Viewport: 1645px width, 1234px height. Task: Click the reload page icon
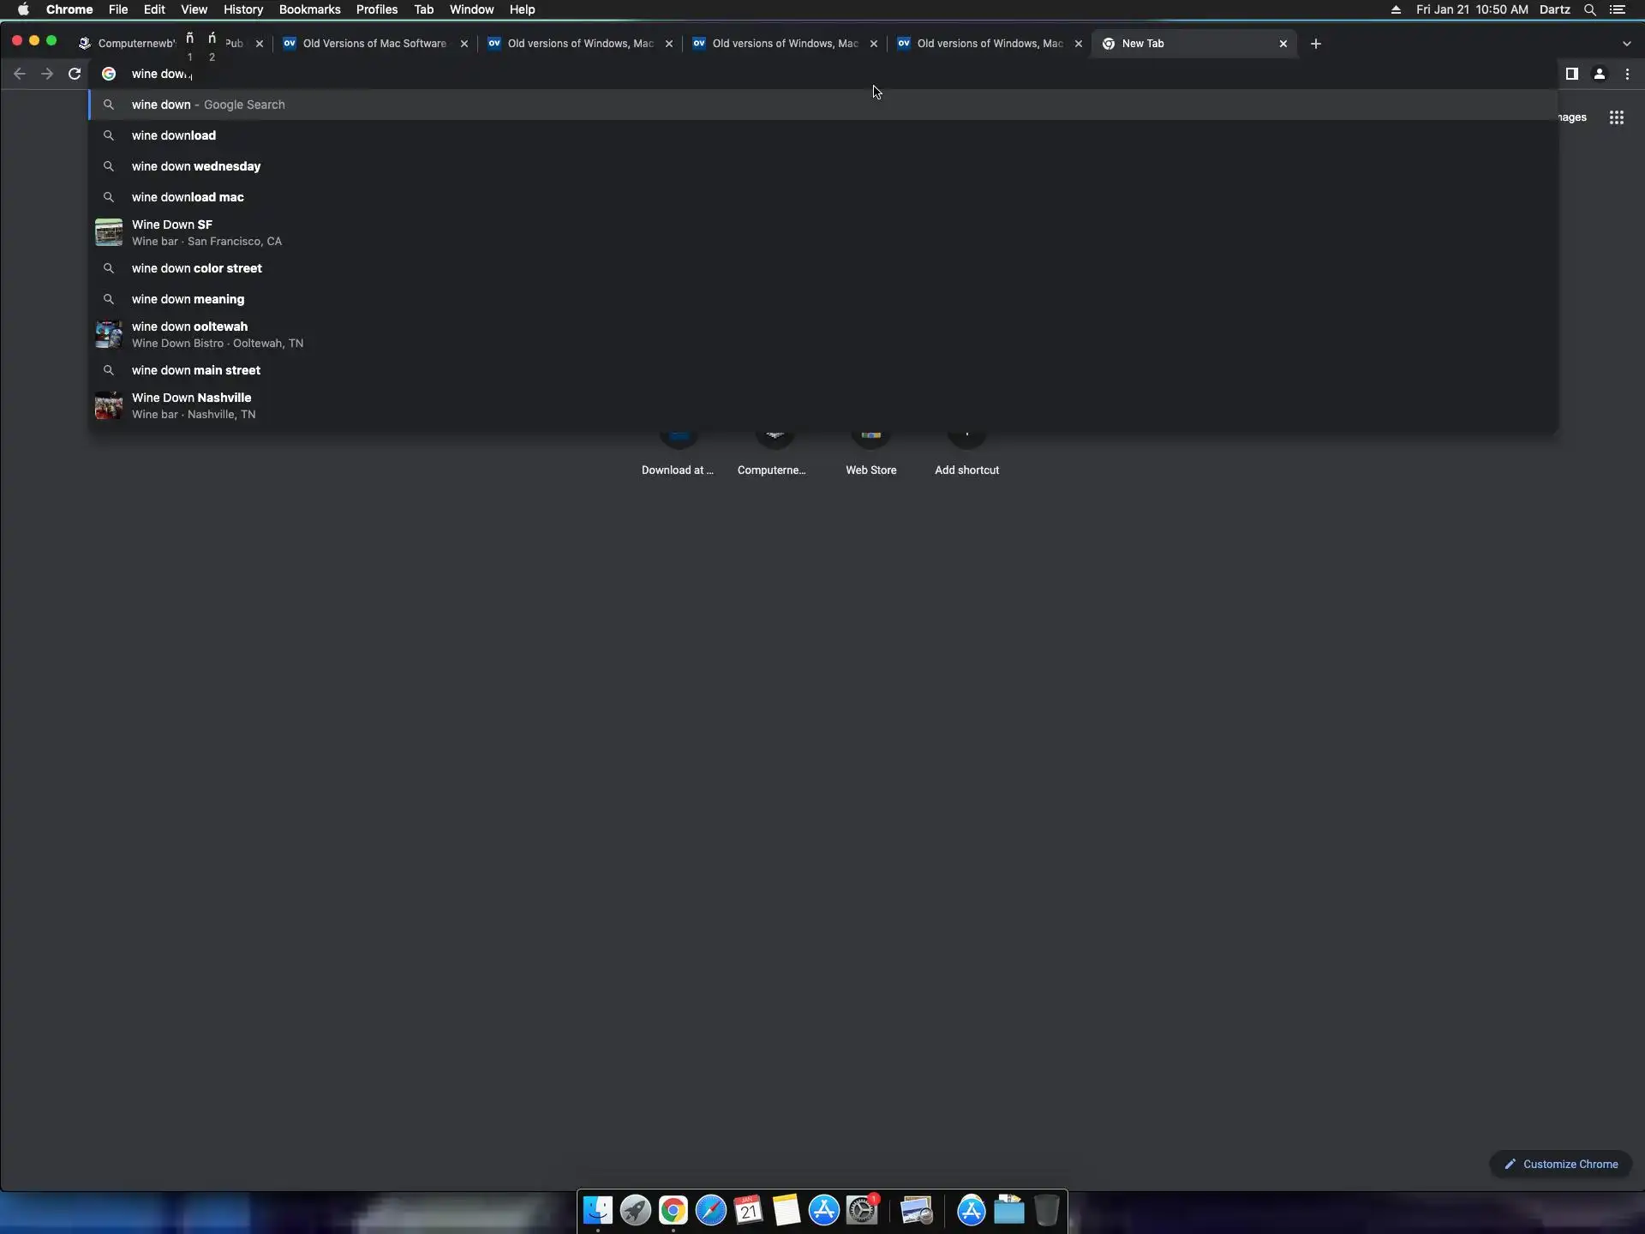tap(75, 74)
